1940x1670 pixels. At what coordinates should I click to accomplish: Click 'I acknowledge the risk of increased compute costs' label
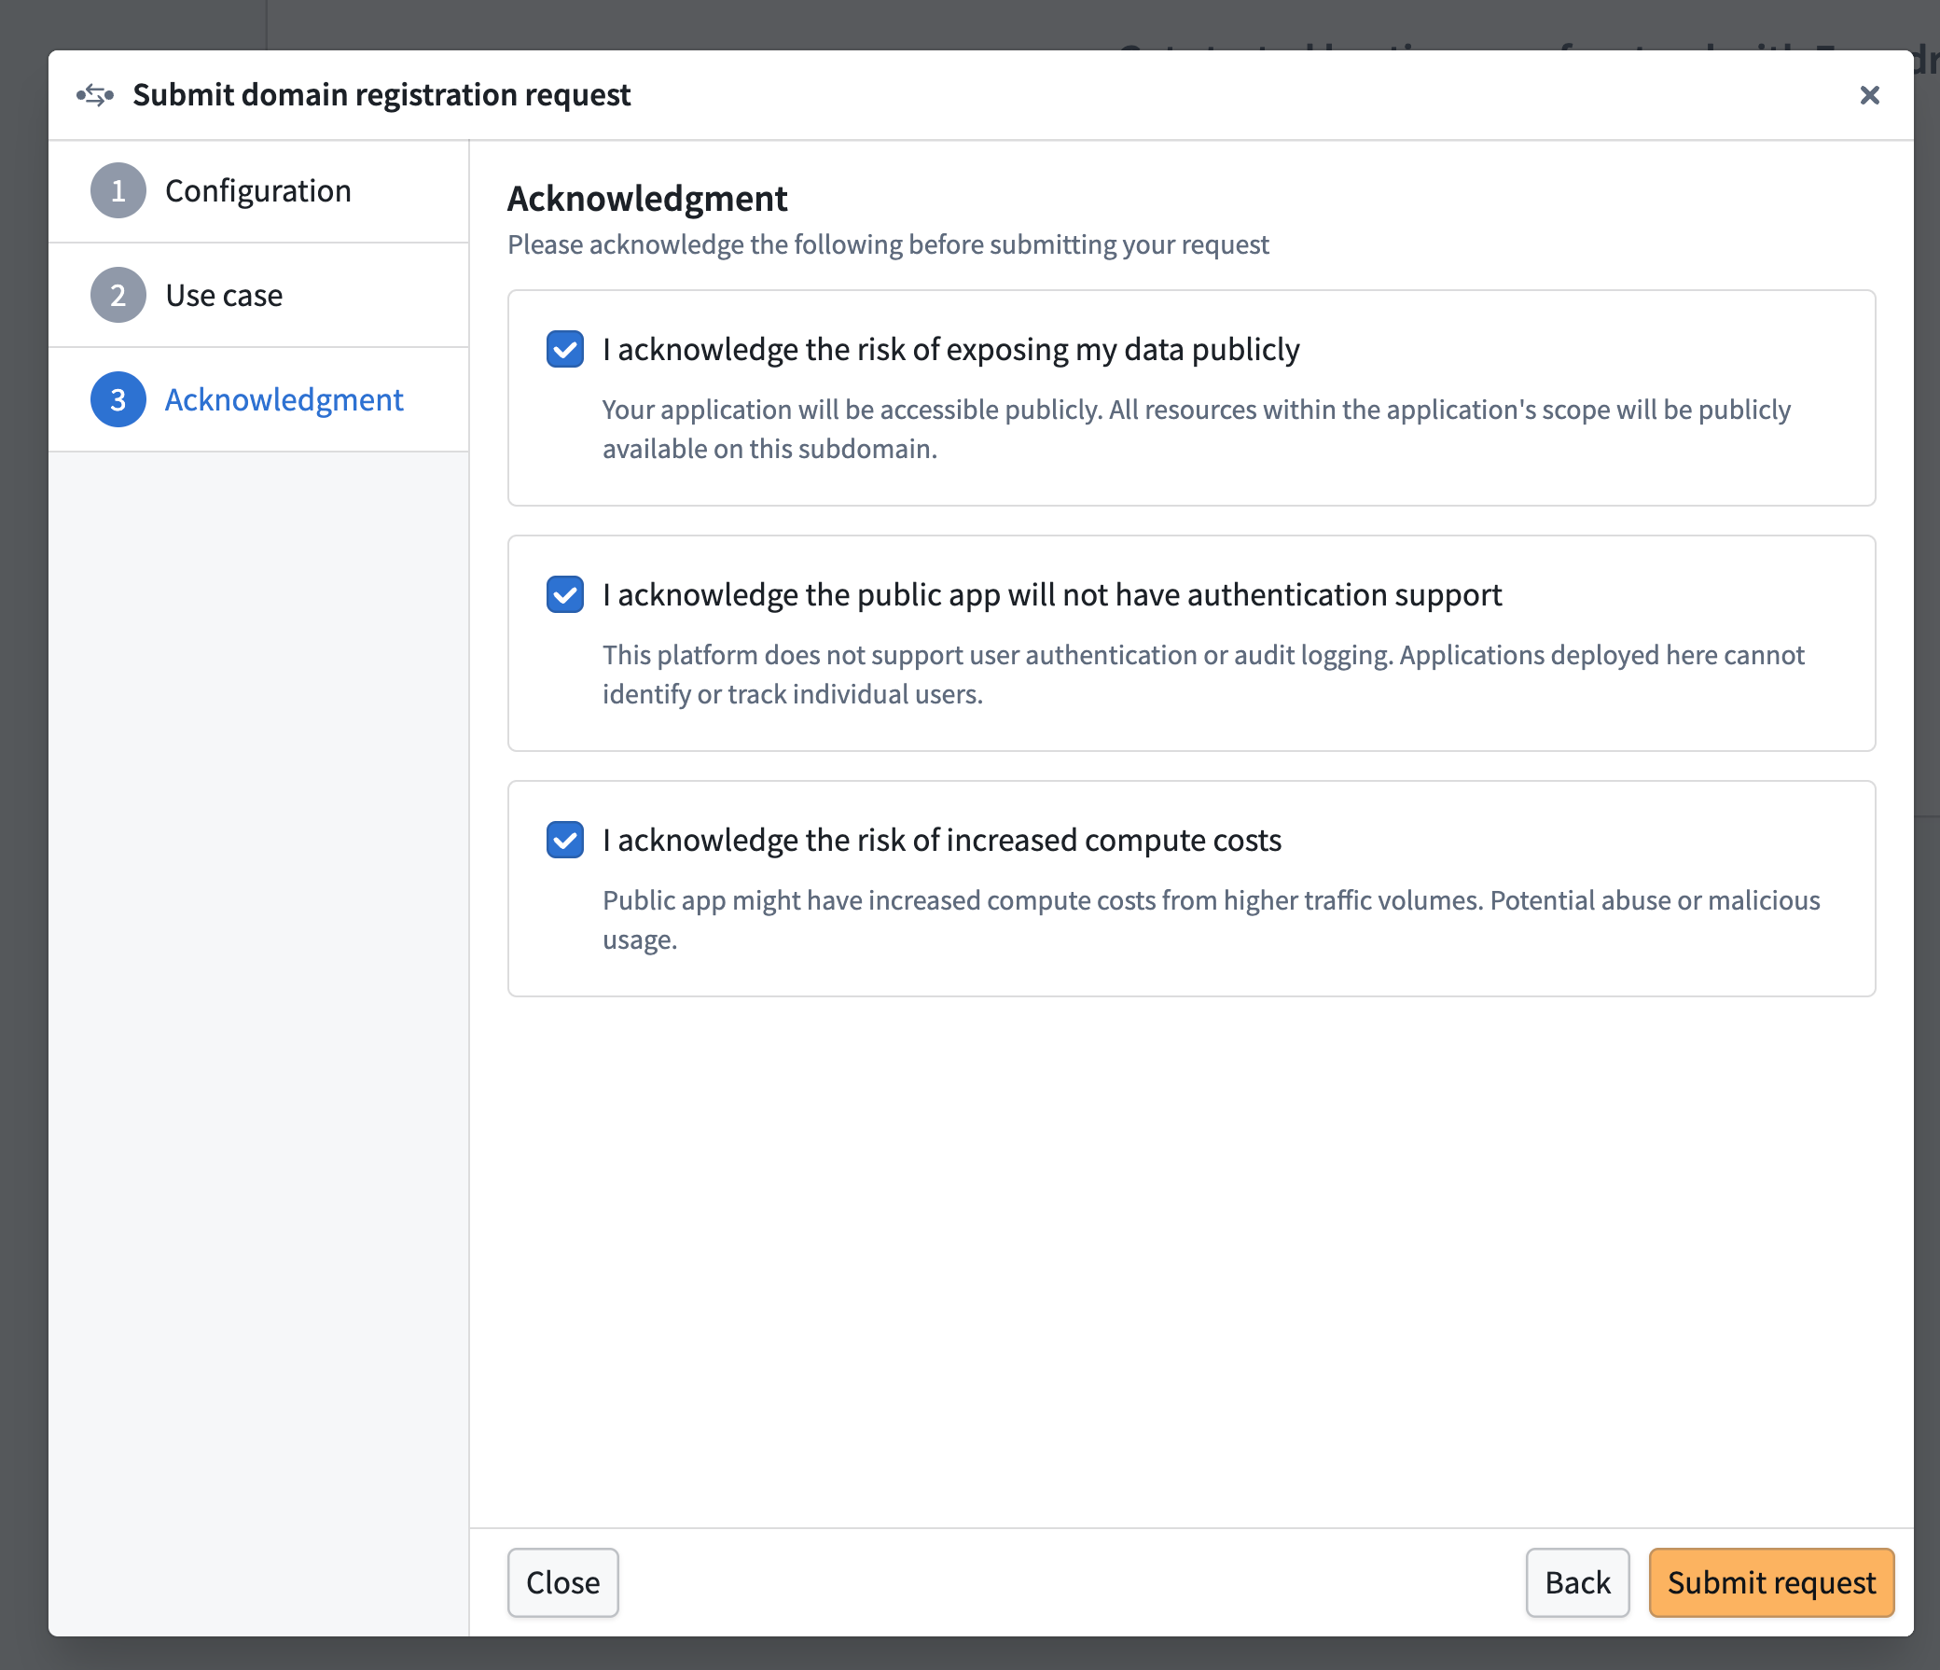[x=941, y=841]
